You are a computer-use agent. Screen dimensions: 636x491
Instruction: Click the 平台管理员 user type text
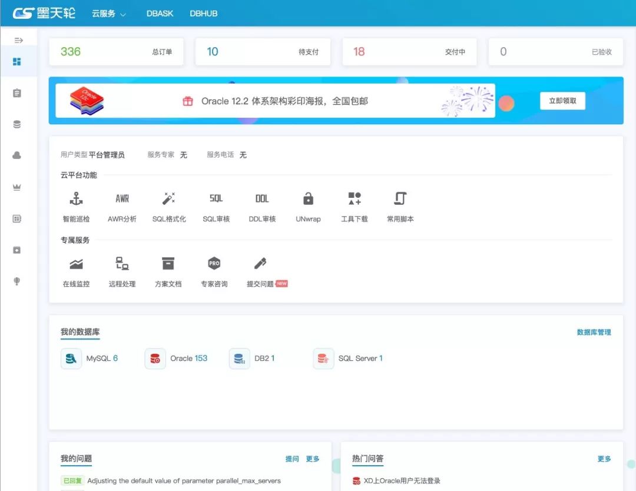pyautogui.click(x=107, y=155)
